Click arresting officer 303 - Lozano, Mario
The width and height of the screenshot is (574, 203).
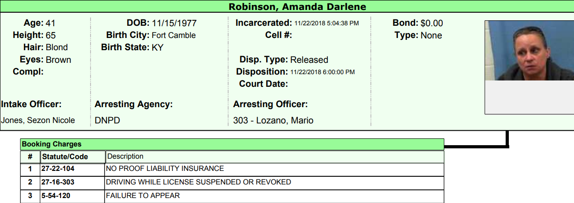pos(273,120)
